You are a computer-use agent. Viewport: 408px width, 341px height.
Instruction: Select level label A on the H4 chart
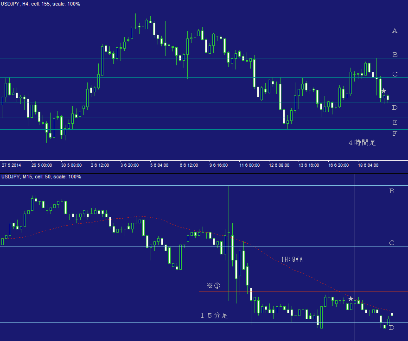[395, 31]
